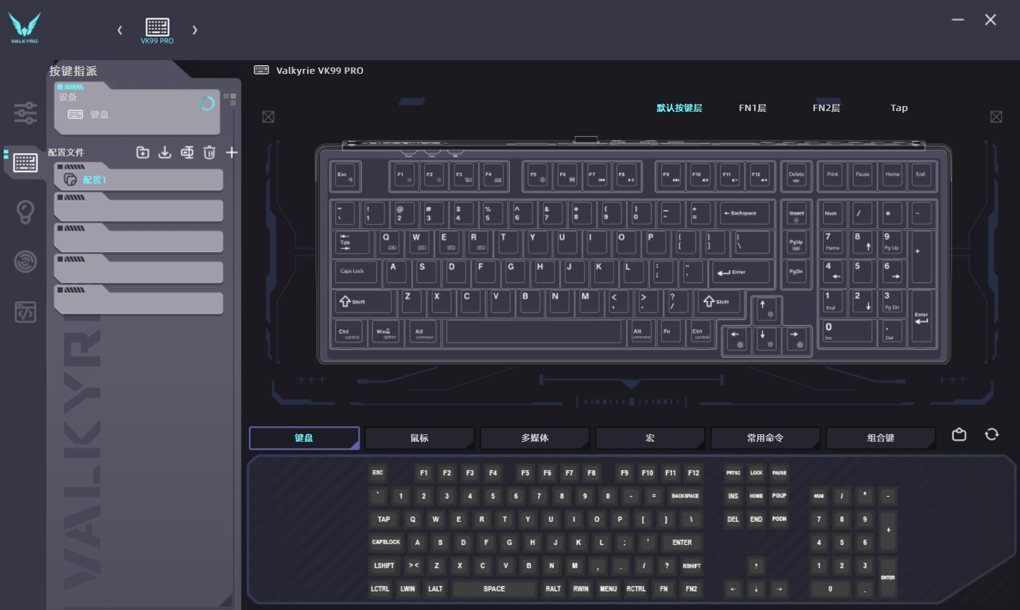Screen dimensions: 1020x610
Task: Add a profile with the plus icon
Action: 232,152
